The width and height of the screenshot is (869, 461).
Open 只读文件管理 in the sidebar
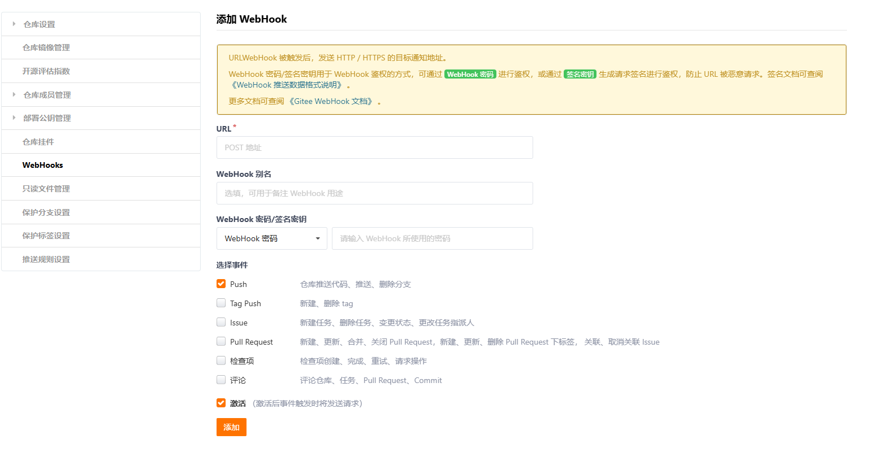pyautogui.click(x=101, y=189)
